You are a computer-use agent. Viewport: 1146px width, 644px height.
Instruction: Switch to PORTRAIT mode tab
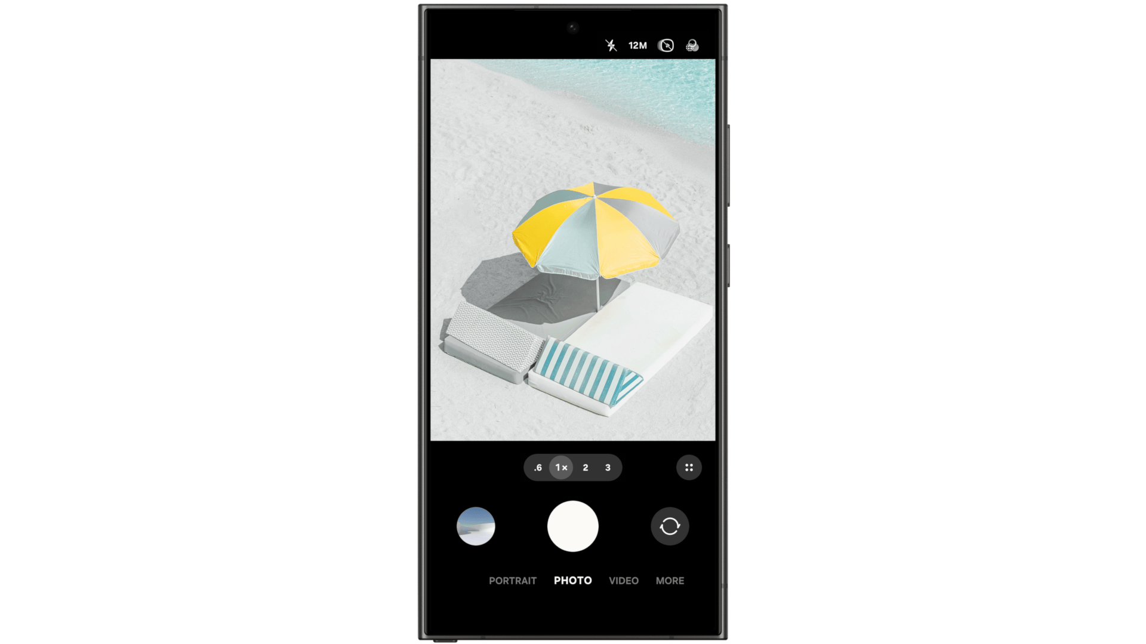point(512,580)
